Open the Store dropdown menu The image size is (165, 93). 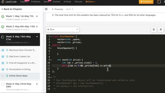[x=90, y=2]
